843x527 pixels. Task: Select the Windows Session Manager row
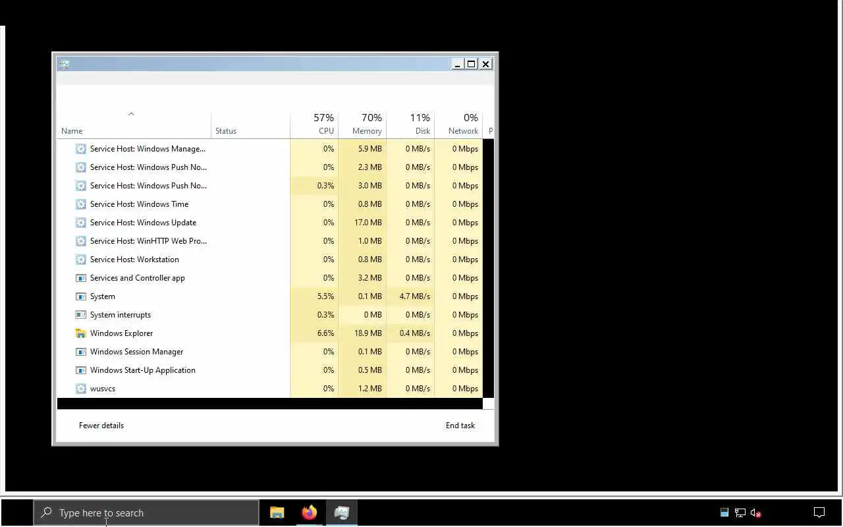270,352
